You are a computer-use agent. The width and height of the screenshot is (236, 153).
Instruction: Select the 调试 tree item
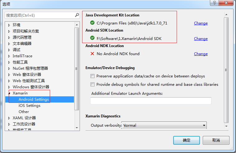coord(16,50)
